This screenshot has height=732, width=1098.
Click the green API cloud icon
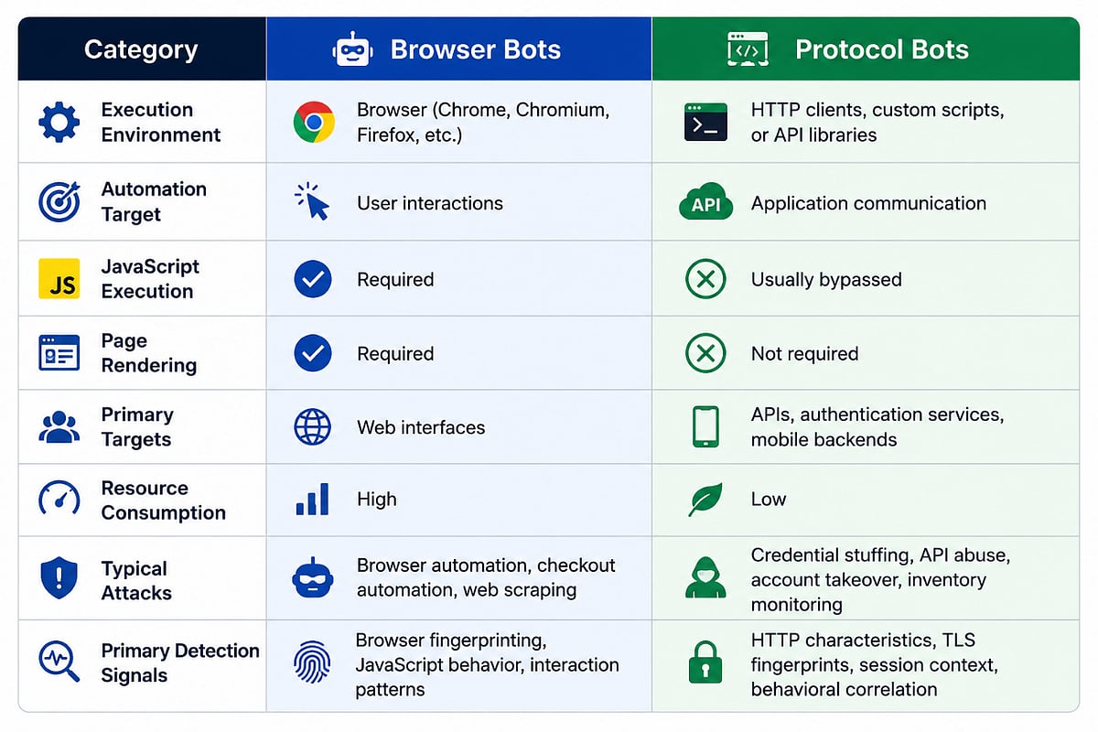pyautogui.click(x=705, y=203)
